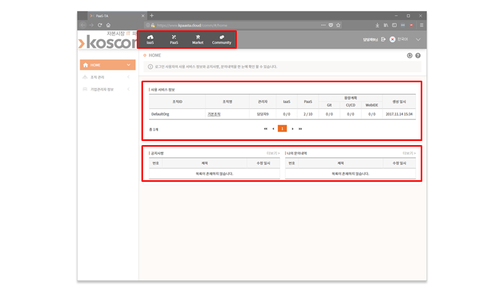This screenshot has width=504, height=296.
Task: Go to the first page of results
Action: coord(266,129)
